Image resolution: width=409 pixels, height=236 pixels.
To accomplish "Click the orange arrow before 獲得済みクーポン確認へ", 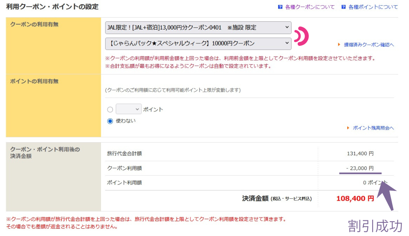I will (x=339, y=45).
